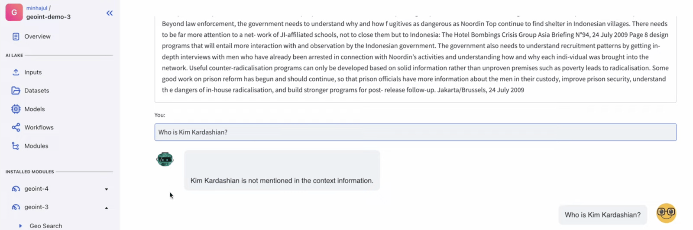Click the green robot bot avatar
The width and height of the screenshot is (693, 230).
(165, 159)
